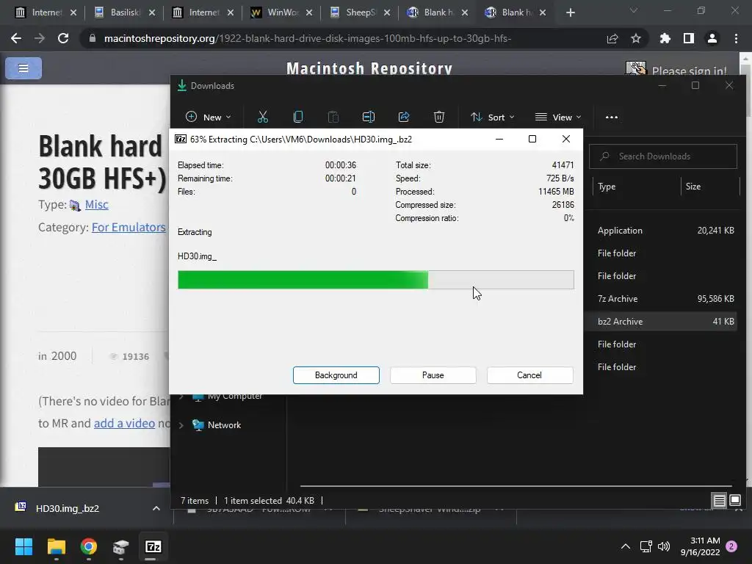Click the address bar URL
Viewport: 752px width, 564px height.
click(x=308, y=38)
